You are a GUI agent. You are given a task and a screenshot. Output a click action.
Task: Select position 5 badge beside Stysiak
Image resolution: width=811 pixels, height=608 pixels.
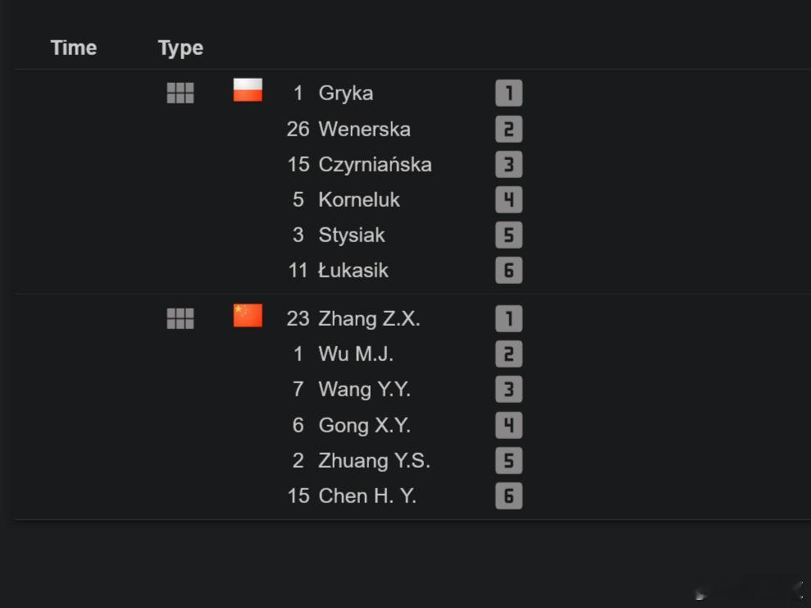[x=509, y=235]
